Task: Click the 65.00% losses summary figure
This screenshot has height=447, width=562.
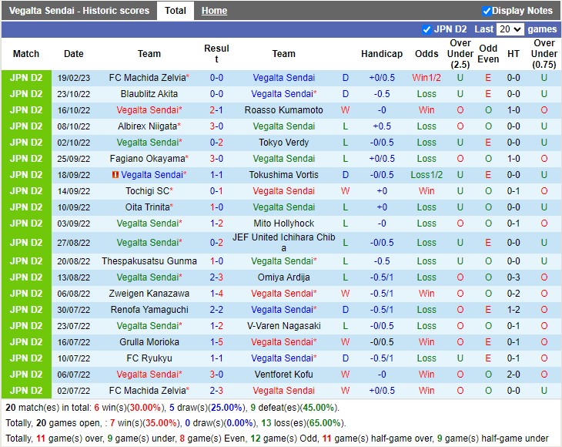Action: click(x=325, y=423)
